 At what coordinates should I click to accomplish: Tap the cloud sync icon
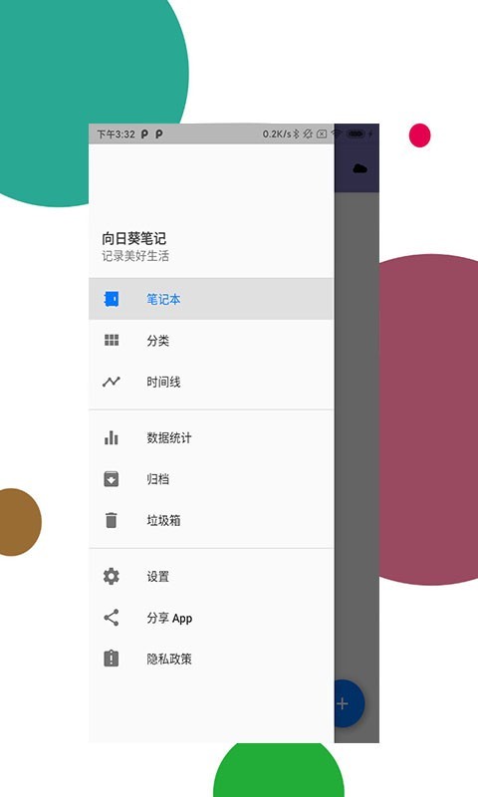[x=359, y=168]
